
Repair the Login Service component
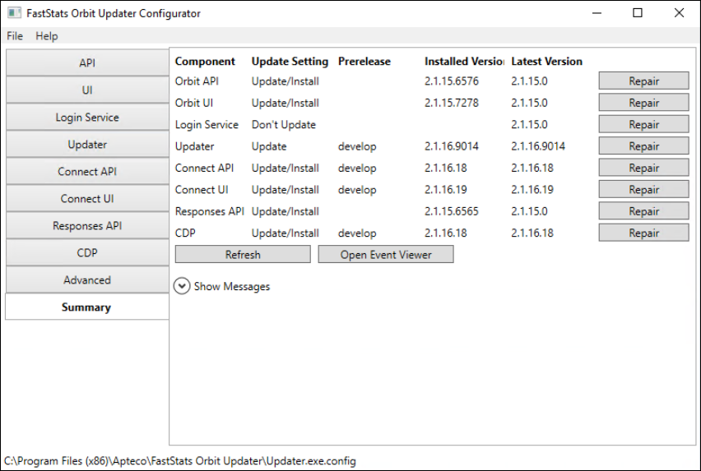(643, 125)
